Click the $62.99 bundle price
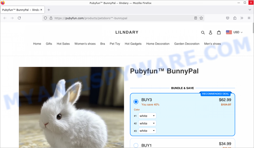The width and height of the screenshot is (254, 148). click(x=225, y=100)
